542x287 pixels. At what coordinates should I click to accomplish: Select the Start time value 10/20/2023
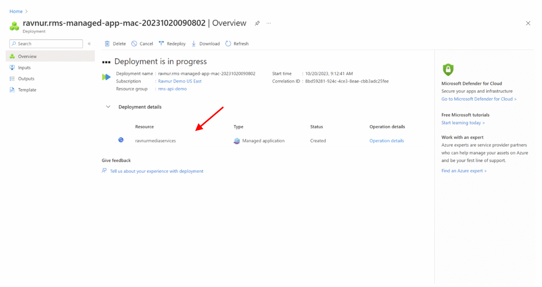pyautogui.click(x=329, y=74)
